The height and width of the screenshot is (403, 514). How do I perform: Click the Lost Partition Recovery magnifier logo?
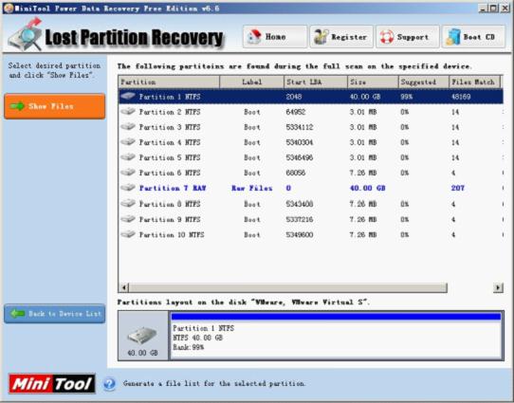[x=26, y=34]
